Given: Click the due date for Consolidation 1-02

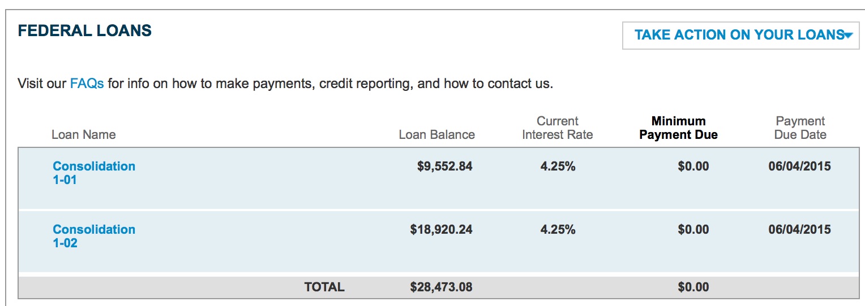Looking at the screenshot, I should [799, 229].
